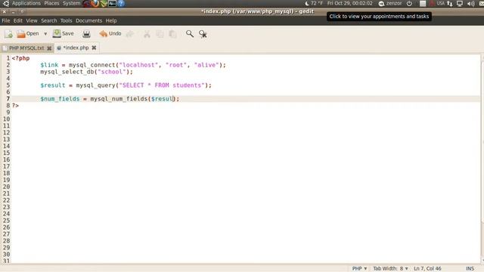Click the USA keyboard layout indicator
The width and height of the screenshot is (484, 272).
(440, 3)
